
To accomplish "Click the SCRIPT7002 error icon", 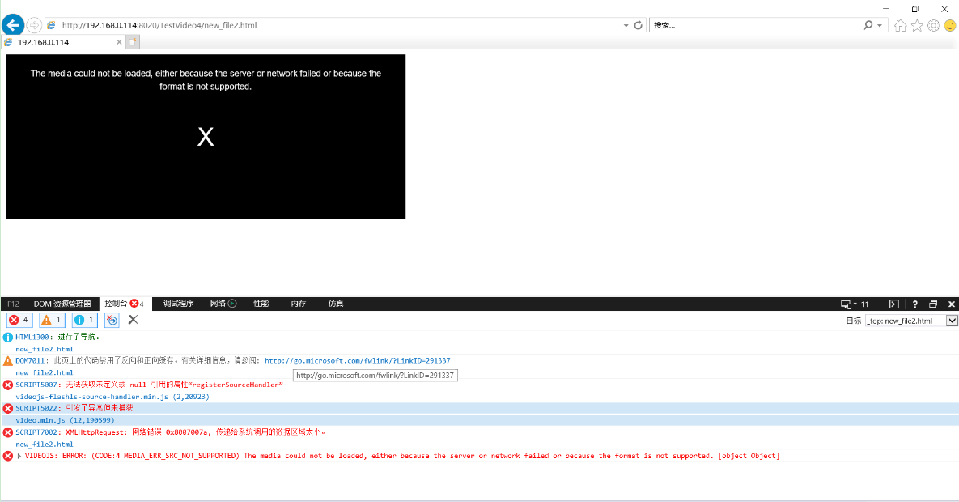I will click(8, 433).
